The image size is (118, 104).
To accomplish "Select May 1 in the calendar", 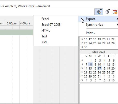I will (91, 60).
